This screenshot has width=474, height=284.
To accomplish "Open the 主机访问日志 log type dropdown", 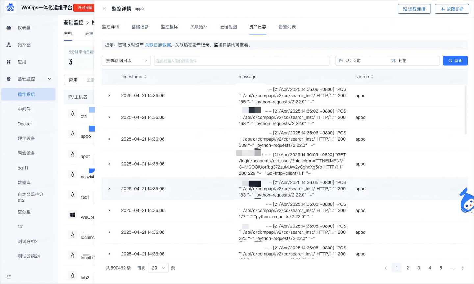I will (x=126, y=60).
